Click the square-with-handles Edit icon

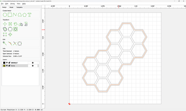(x=20, y=43)
